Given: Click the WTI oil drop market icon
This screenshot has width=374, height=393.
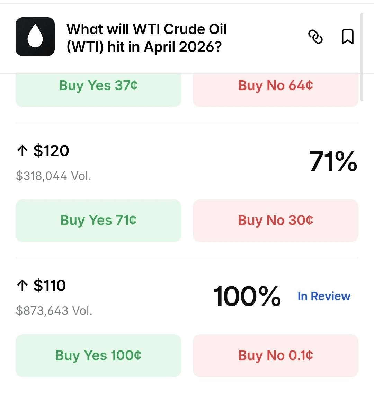Looking at the screenshot, I should coord(35,37).
